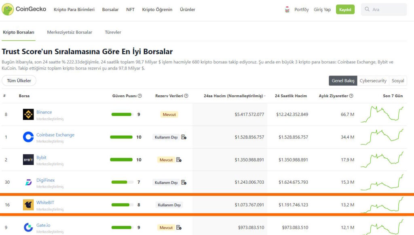Viewport: 414px width, 235px height.
Task: Open the Borsalar menu
Action: pyautogui.click(x=110, y=10)
